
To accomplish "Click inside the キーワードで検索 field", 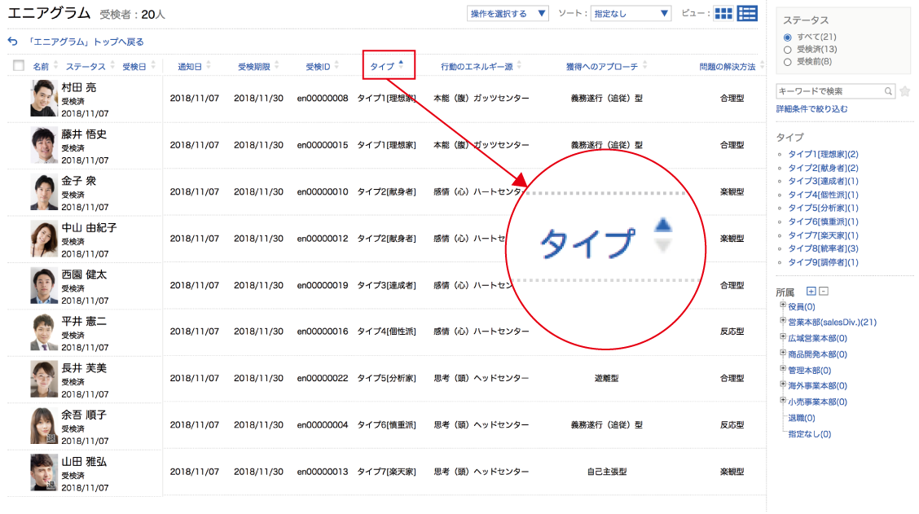I will 829,91.
